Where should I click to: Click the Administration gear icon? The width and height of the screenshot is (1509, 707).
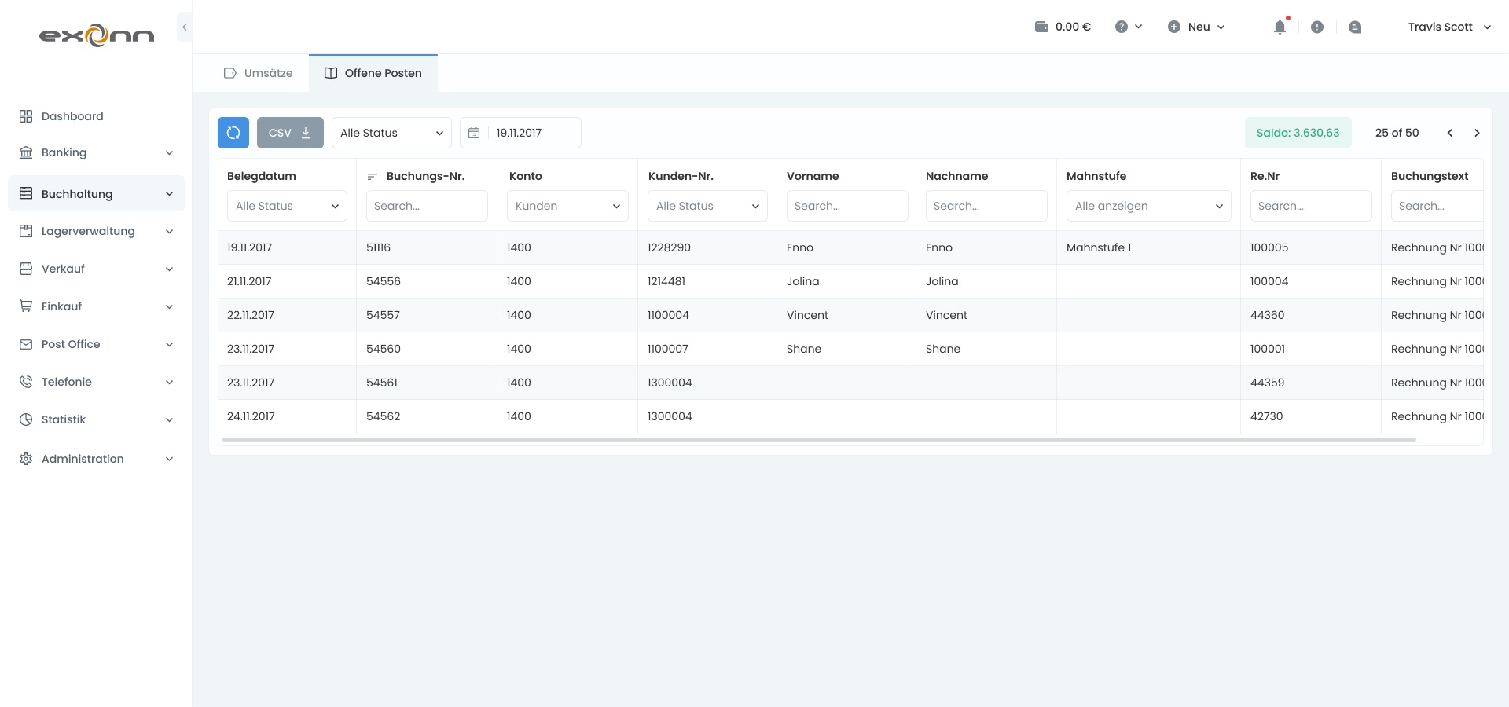coord(26,459)
